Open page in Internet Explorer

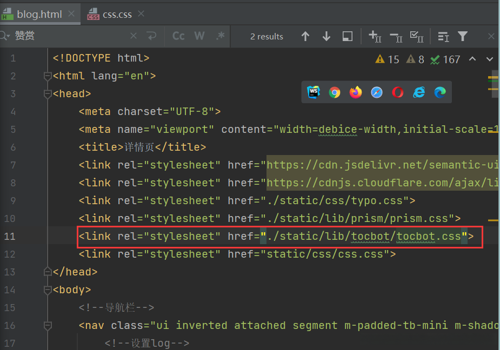click(419, 92)
